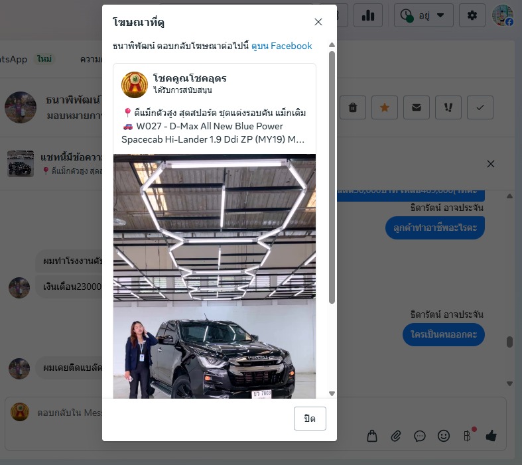Screen dimensions: 522x465
Task: Click the ธนาพิพัฒน์ customer avatar in header
Action: point(21,107)
